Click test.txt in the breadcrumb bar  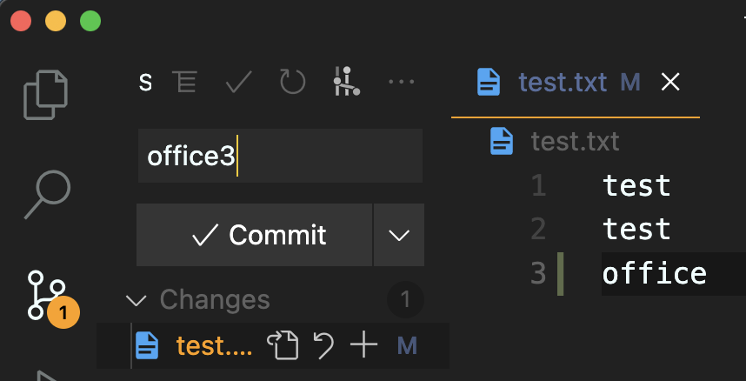[x=575, y=140]
